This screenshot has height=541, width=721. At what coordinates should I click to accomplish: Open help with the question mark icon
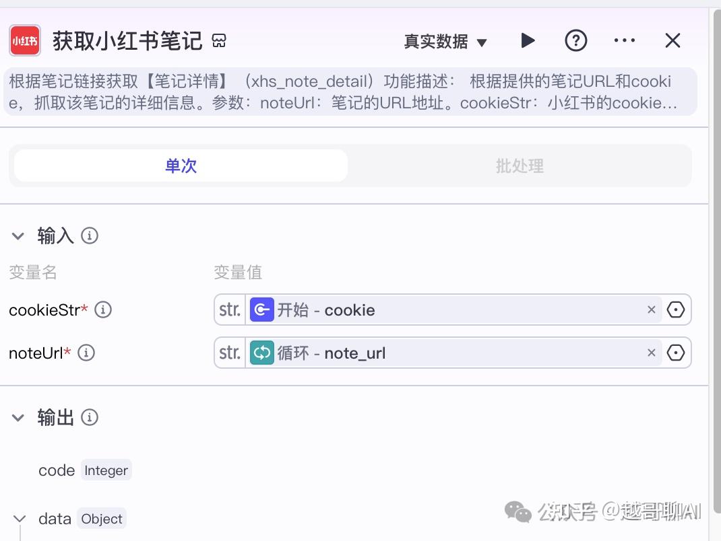click(575, 41)
